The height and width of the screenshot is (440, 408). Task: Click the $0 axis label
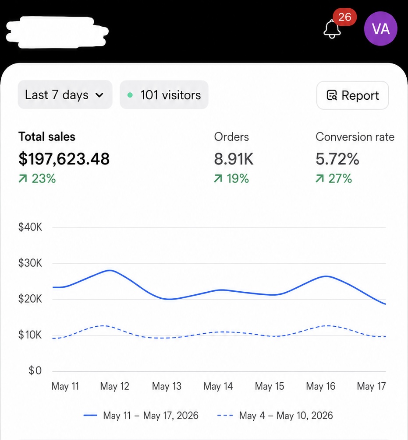click(35, 371)
